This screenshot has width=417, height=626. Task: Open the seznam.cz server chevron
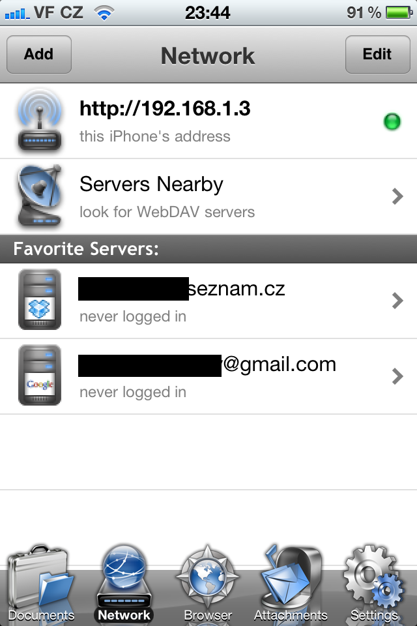coord(397,301)
